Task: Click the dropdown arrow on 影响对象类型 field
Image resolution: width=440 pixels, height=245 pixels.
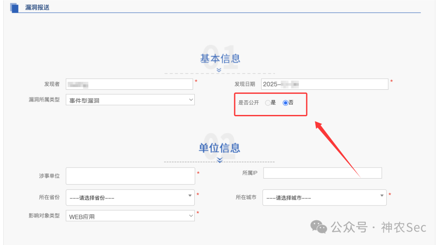Action: tap(191, 215)
